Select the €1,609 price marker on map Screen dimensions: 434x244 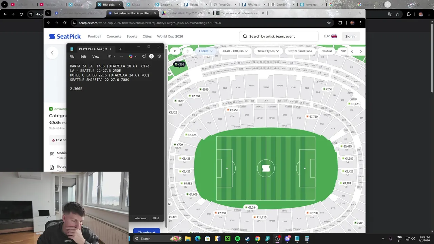(x=192, y=194)
